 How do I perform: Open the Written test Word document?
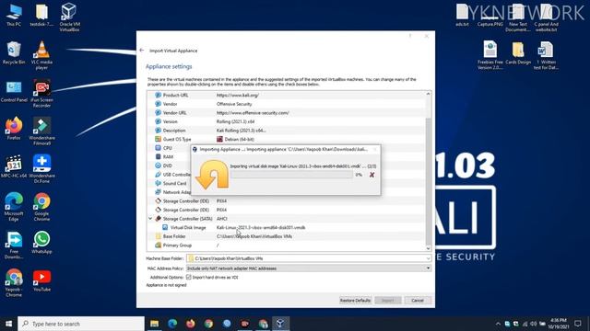click(x=546, y=55)
